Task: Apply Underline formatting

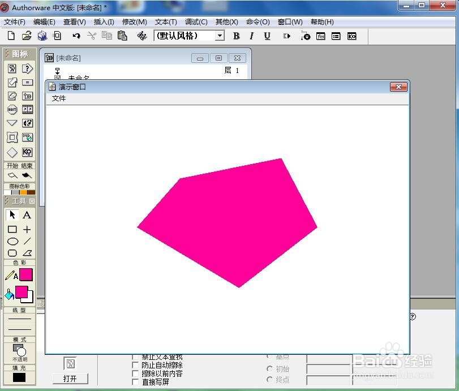Action: (267, 36)
